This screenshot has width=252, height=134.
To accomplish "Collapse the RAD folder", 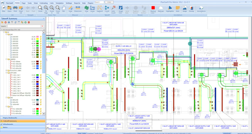I will tap(6, 97).
